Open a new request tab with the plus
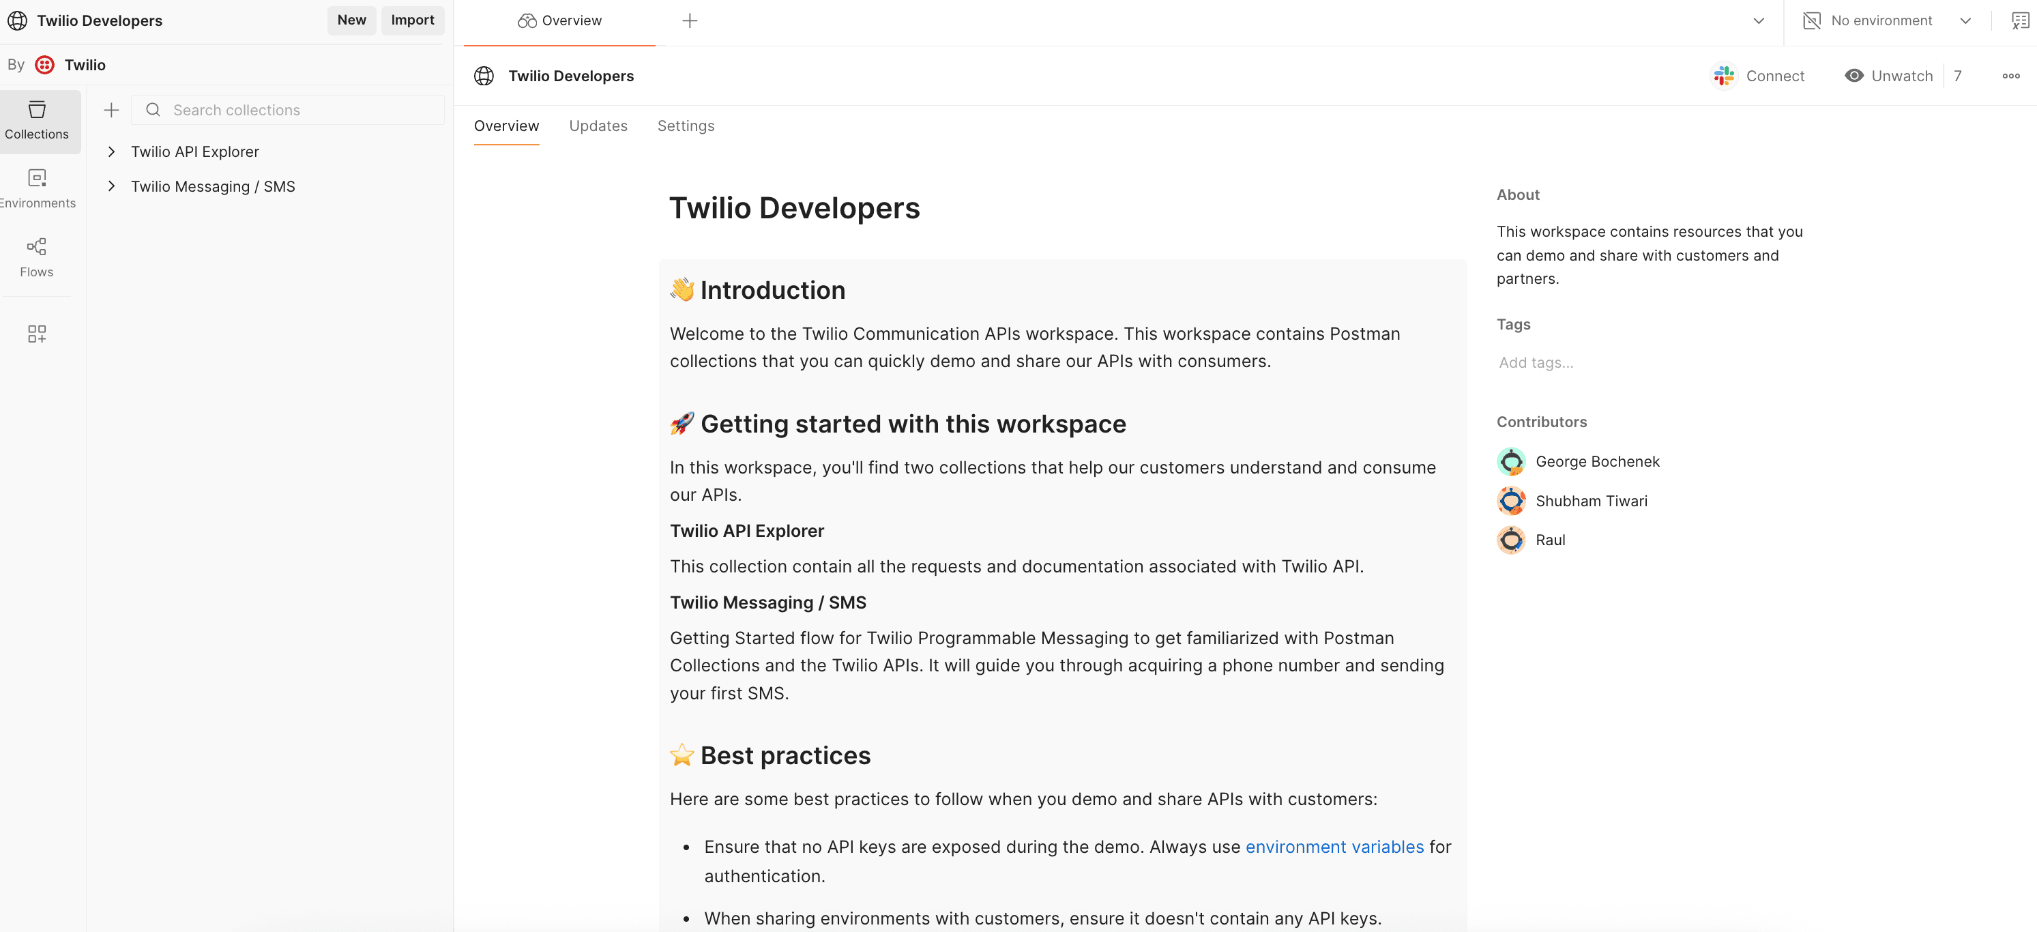2037x932 pixels. coord(690,20)
